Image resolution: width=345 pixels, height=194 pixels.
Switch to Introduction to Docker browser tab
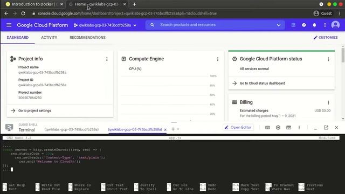tap(32, 4)
